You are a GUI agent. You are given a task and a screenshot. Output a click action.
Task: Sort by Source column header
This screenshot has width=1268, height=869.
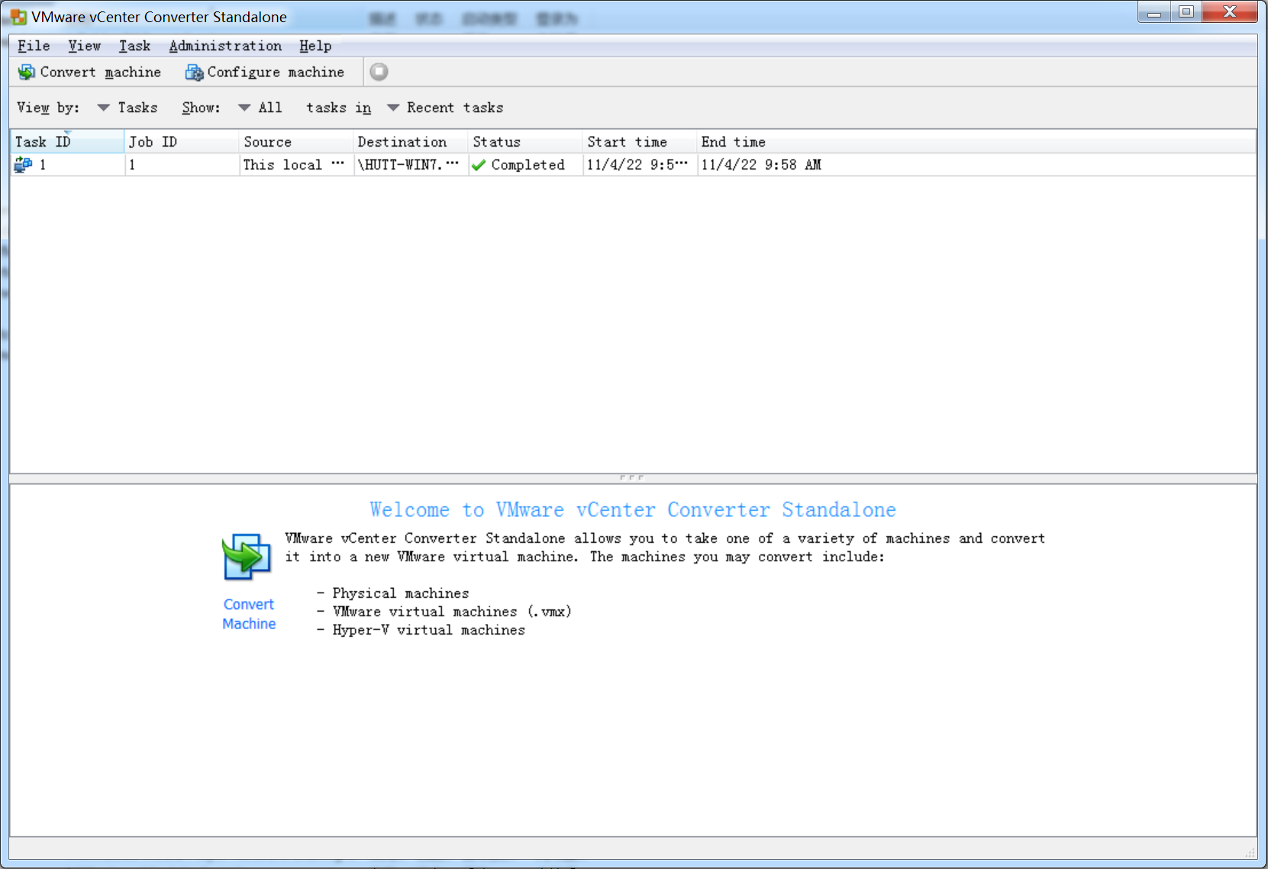point(296,142)
